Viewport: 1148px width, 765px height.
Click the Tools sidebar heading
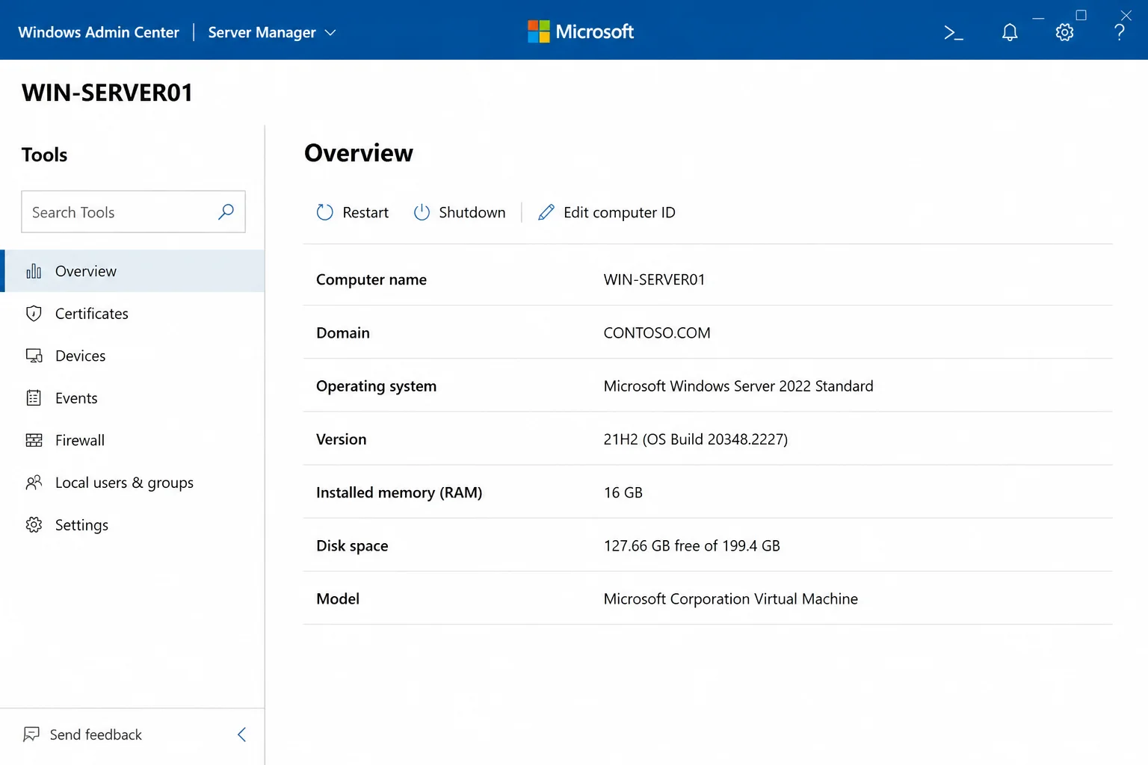(x=45, y=155)
